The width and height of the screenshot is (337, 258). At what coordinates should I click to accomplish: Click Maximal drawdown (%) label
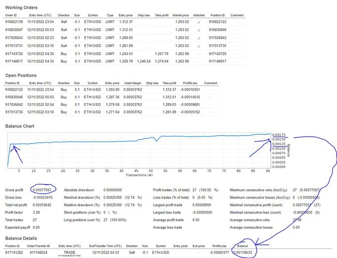click(x=82, y=198)
